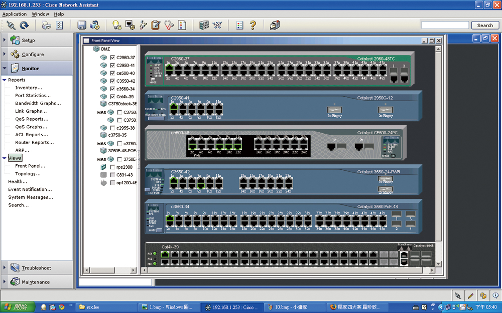Uncheck the C2950-41 device checkbox
502x313 pixels.
pyautogui.click(x=112, y=65)
